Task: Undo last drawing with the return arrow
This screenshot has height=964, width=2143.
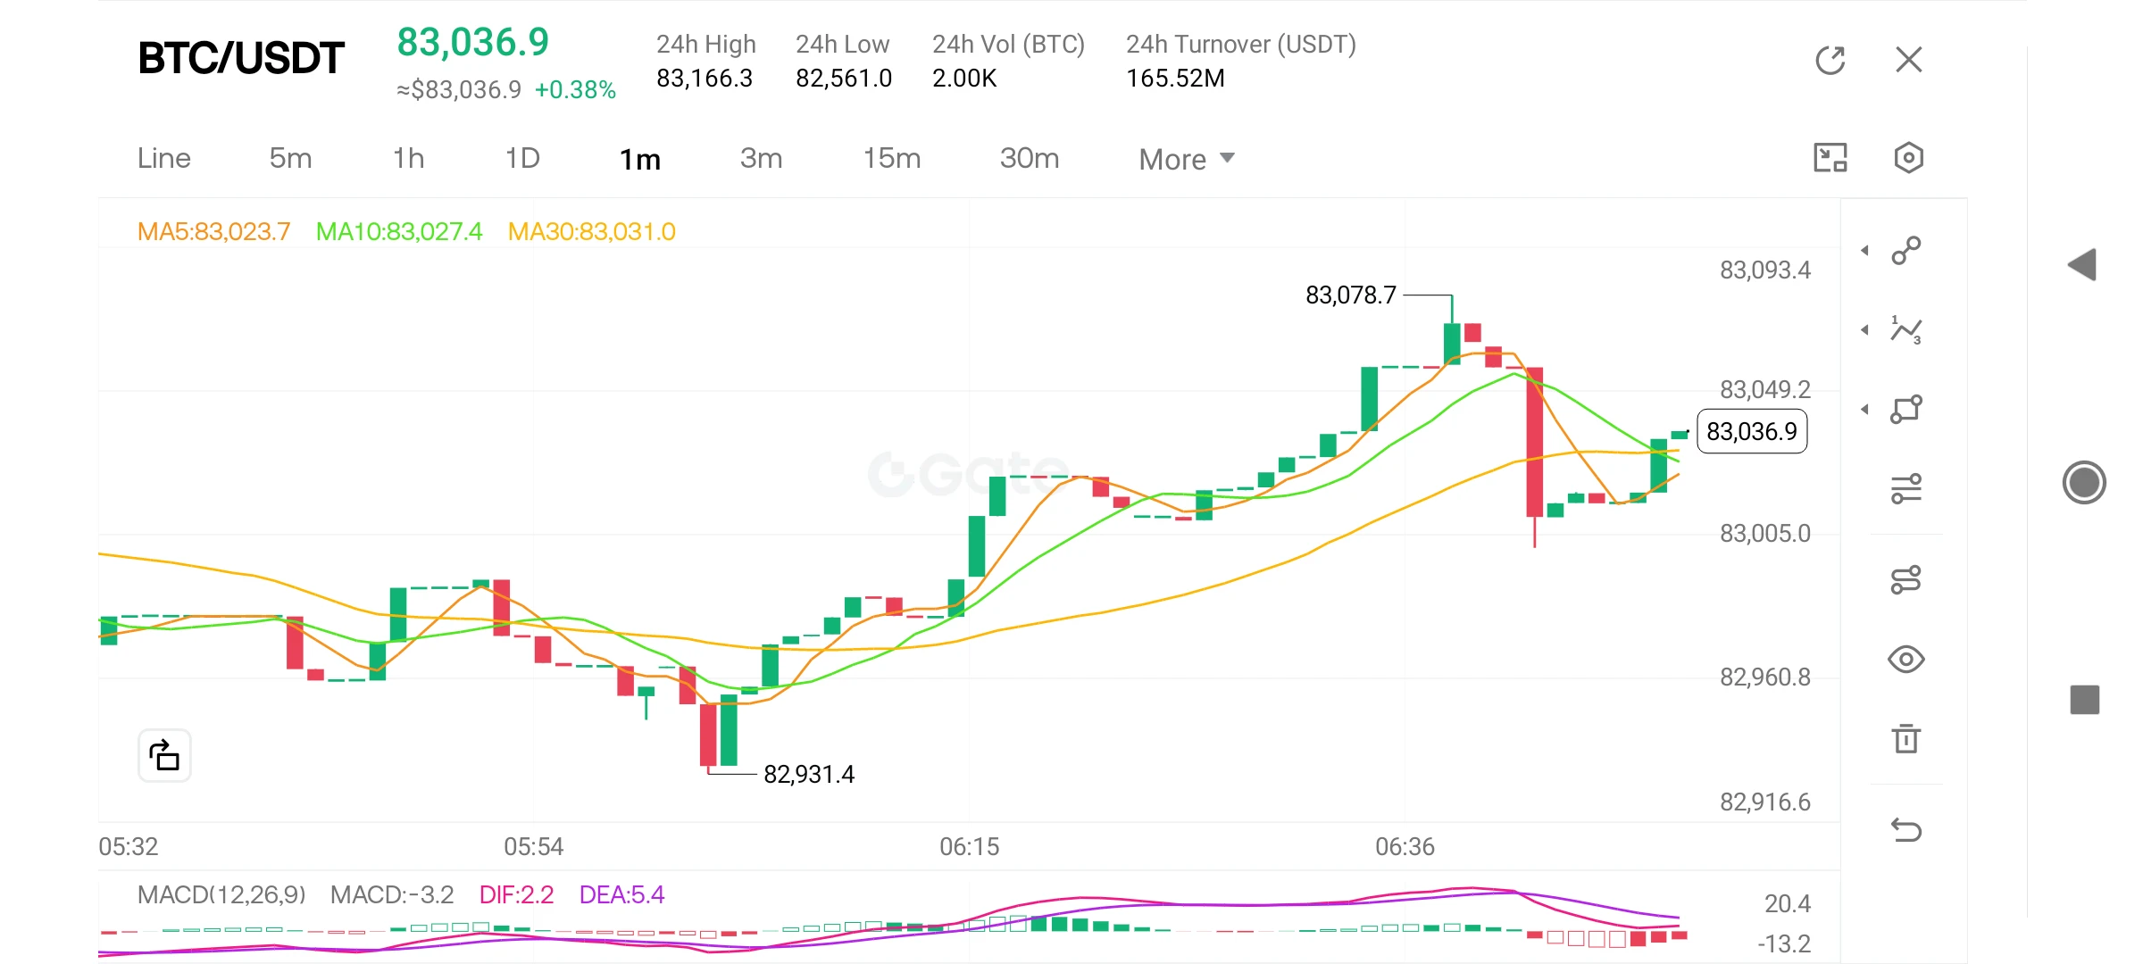Action: [x=1905, y=830]
